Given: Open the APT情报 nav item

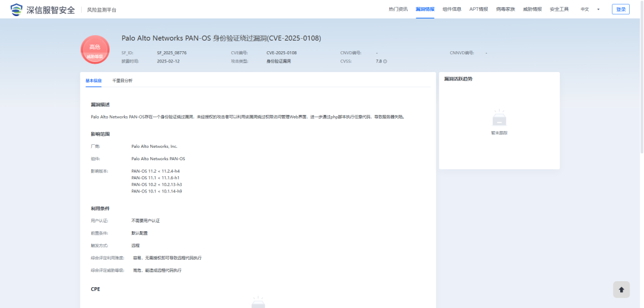Looking at the screenshot, I should 478,10.
